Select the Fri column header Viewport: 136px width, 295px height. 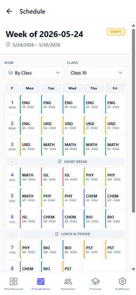coord(115,88)
